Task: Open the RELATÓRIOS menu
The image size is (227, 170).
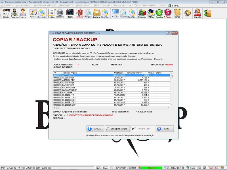Action: point(134,5)
